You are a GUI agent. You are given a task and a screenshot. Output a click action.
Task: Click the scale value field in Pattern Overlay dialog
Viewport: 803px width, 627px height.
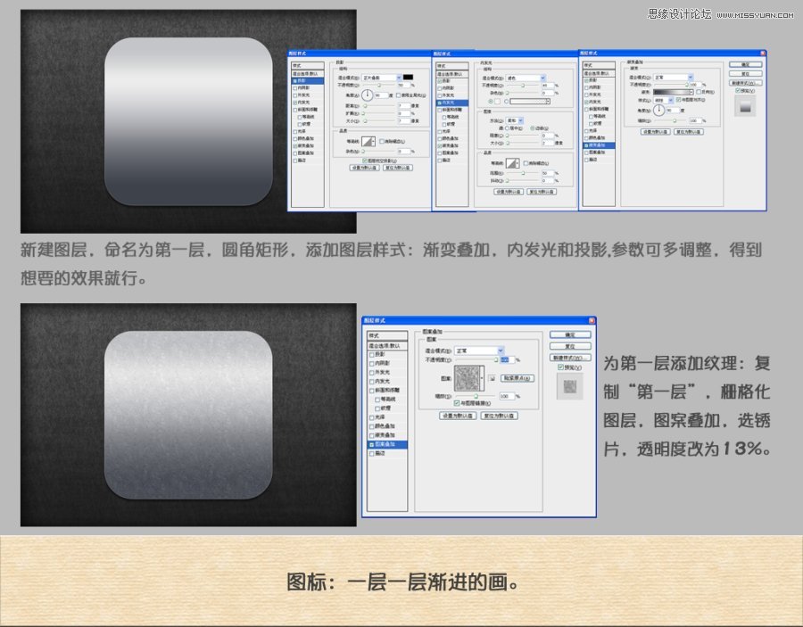[508, 396]
